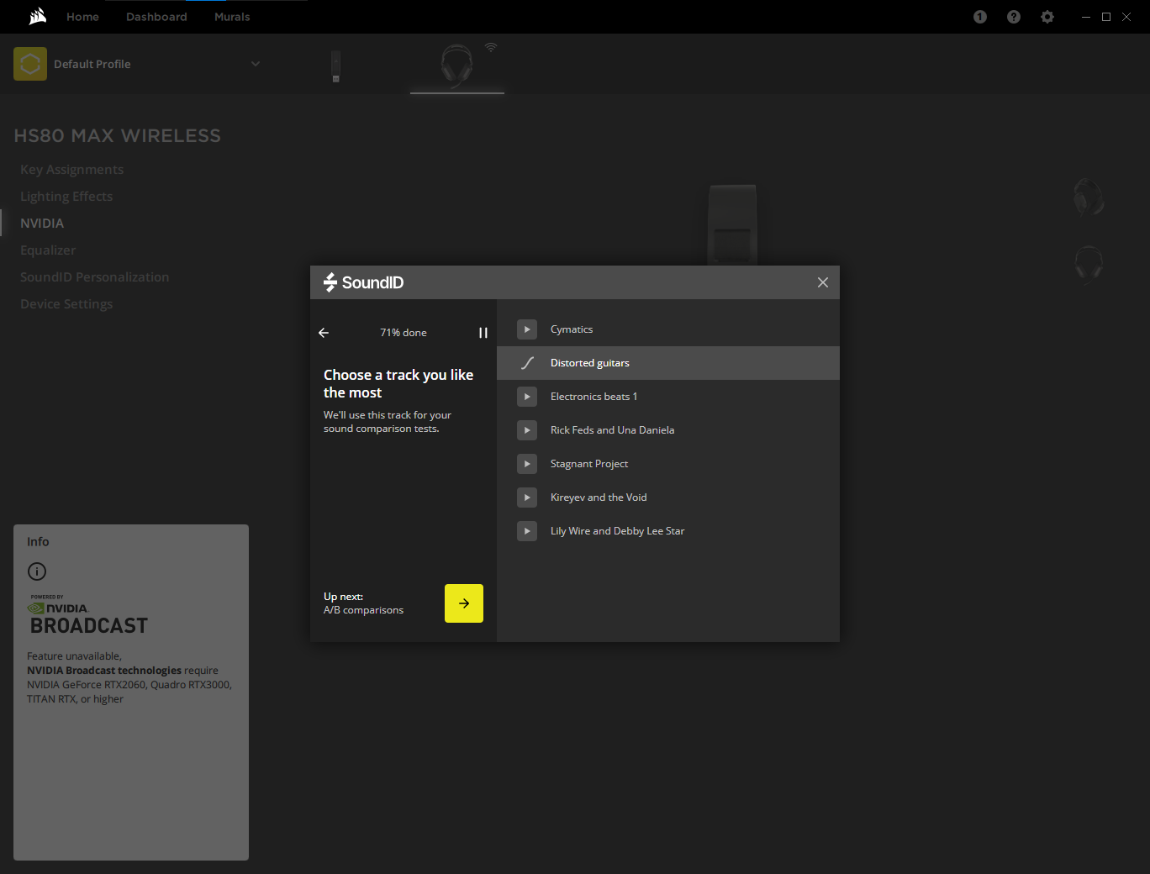Image resolution: width=1150 pixels, height=874 pixels.
Task: Click the yellow next arrow button
Action: (464, 603)
